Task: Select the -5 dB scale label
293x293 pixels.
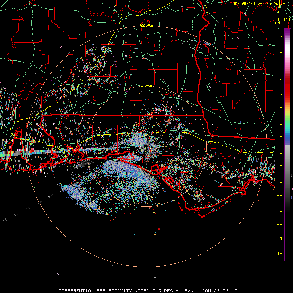Action: coord(280,210)
